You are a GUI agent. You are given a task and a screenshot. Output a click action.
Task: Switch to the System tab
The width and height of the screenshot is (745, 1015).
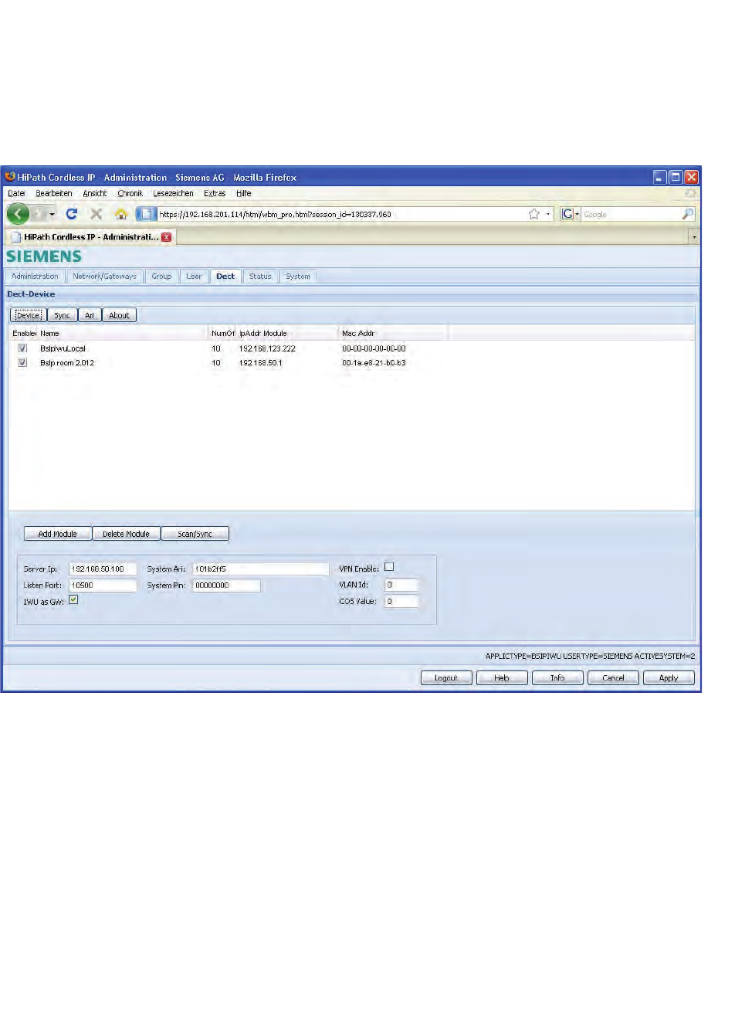tap(298, 277)
